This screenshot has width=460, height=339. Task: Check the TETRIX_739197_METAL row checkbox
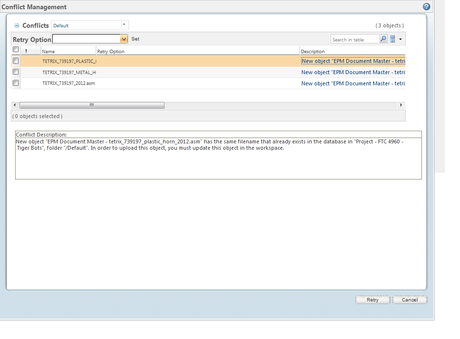pyautogui.click(x=16, y=72)
